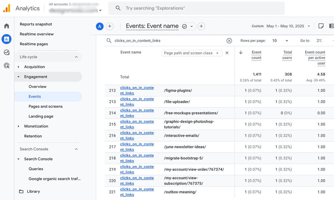The image size is (334, 200).
Task: Click the customize report icon
Action: [x=321, y=26]
